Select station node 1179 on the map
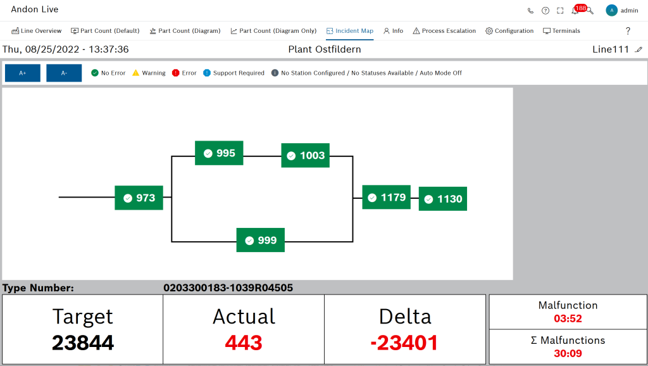The height and width of the screenshot is (366, 648). pos(386,197)
